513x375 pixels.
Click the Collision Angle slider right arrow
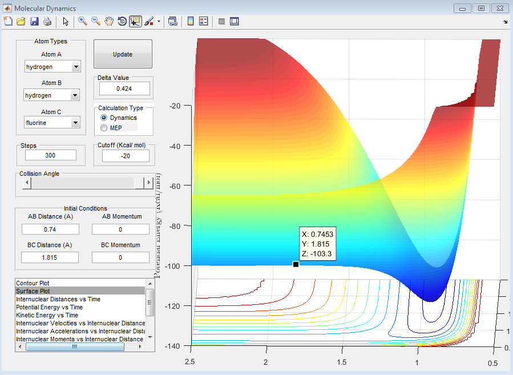[149, 183]
